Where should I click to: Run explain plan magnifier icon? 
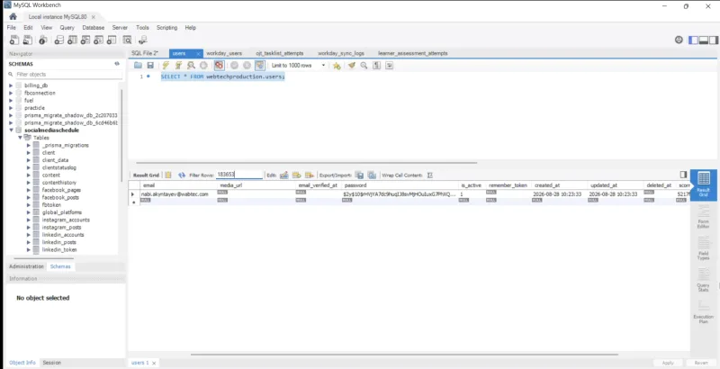point(191,66)
